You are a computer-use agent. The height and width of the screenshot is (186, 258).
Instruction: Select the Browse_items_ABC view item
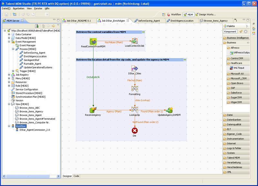(x=30, y=108)
